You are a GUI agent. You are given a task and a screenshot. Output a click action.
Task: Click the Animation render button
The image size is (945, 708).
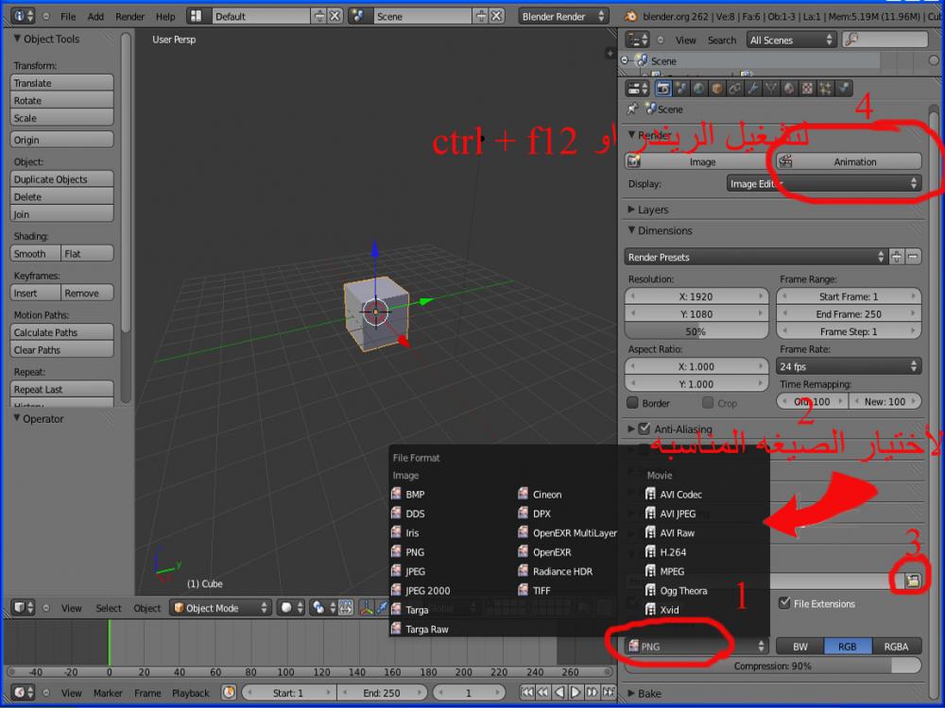(x=848, y=161)
